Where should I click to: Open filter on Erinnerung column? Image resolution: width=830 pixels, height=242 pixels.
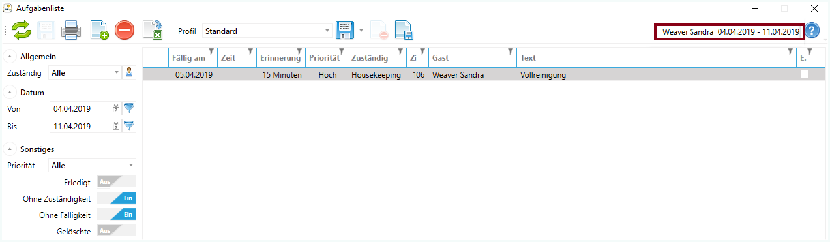pyautogui.click(x=299, y=51)
